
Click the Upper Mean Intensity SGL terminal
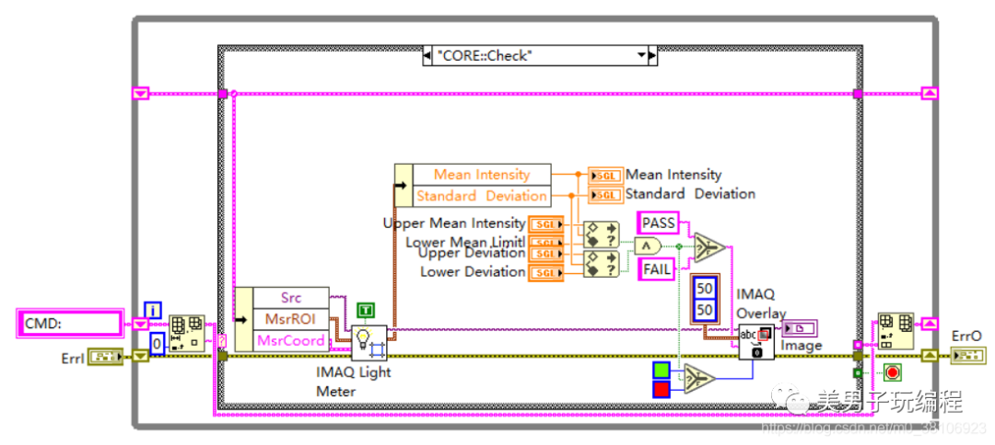(x=545, y=224)
